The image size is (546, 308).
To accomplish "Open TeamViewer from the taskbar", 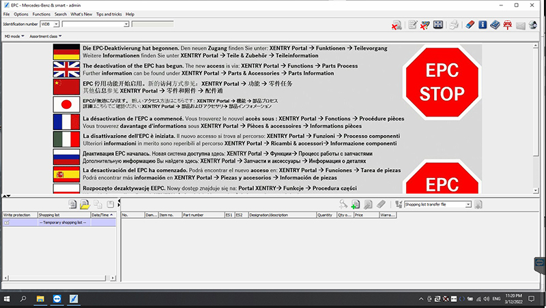I will click(x=57, y=298).
